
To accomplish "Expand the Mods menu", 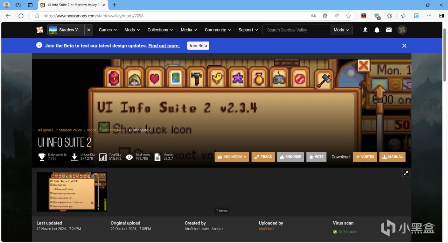I will tap(132, 30).
